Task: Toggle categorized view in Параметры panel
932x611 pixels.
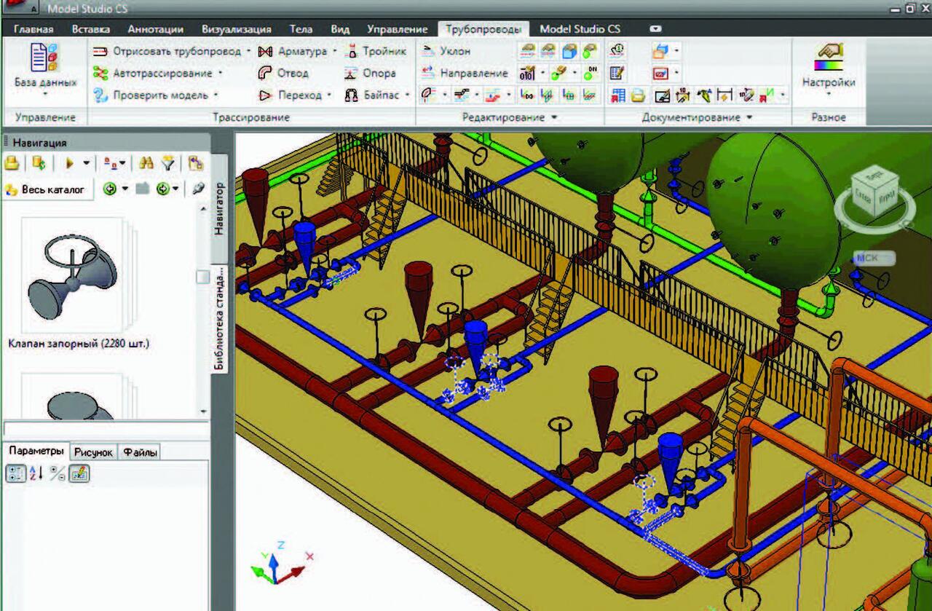Action: pos(15,473)
